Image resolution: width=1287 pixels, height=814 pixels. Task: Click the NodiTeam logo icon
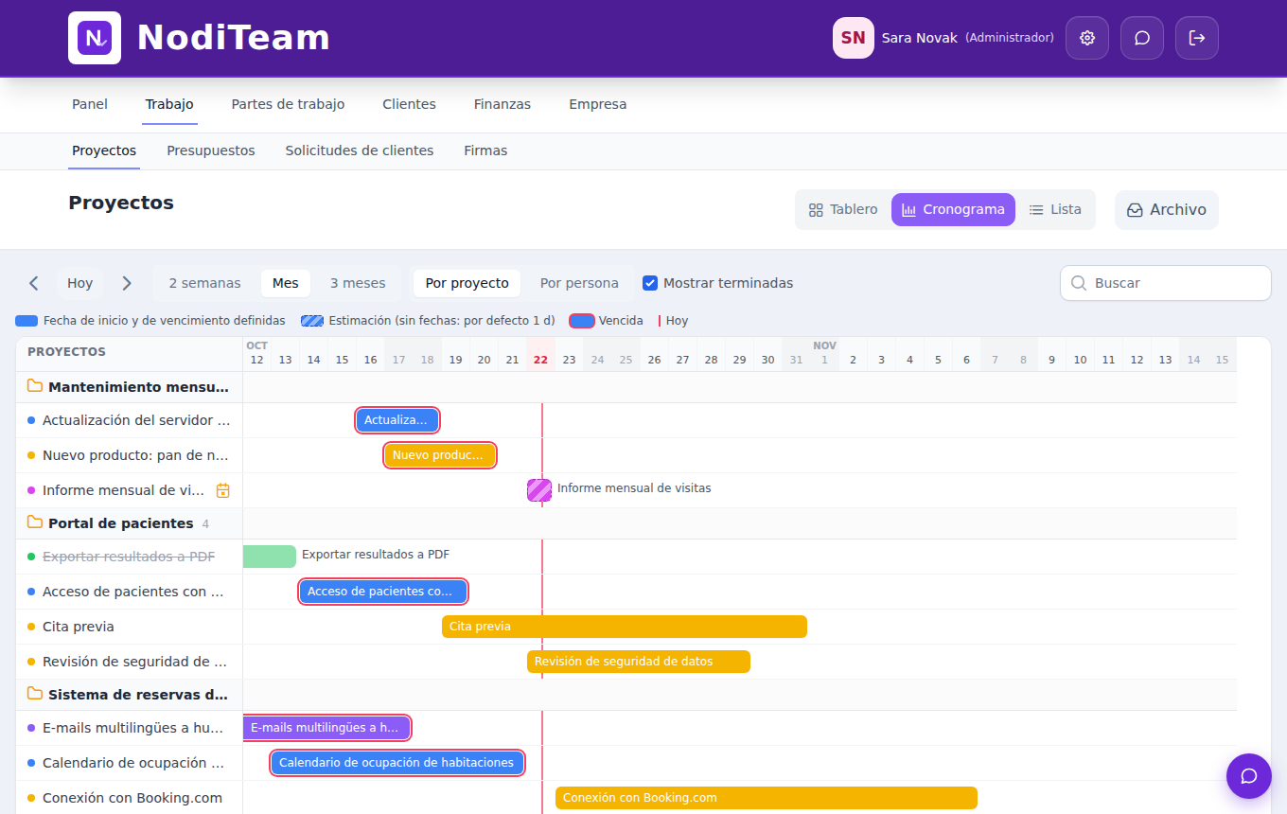pyautogui.click(x=95, y=38)
